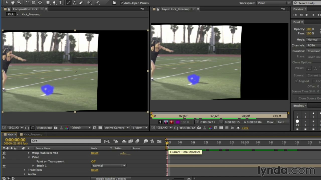Screen dimensions: 321x180
Task: Select the Unified Camera tool
Action: 34,3
